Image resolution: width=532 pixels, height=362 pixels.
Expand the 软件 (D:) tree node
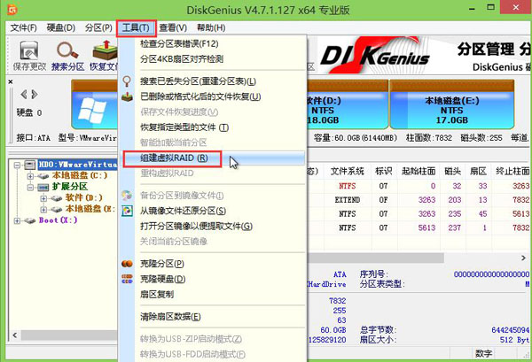(x=43, y=198)
